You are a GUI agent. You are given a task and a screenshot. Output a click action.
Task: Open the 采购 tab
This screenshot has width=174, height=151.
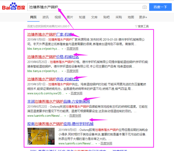pyautogui.click(x=119, y=17)
